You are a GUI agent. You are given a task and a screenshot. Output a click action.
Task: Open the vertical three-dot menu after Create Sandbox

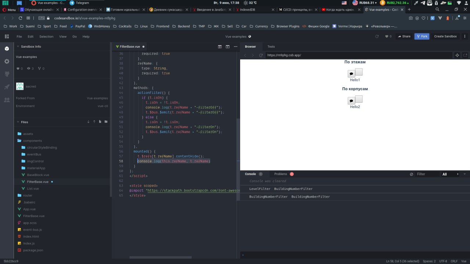pos(465,36)
